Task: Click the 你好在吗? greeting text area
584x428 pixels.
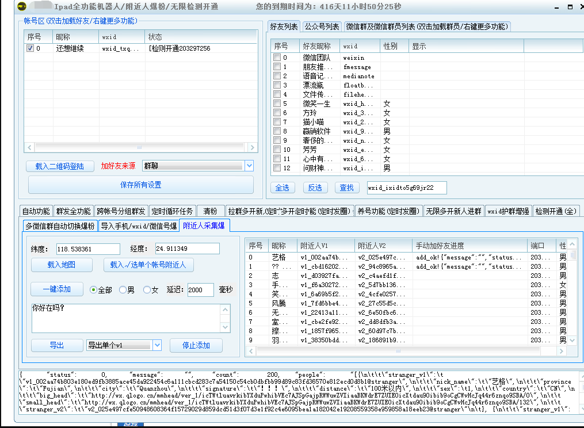Action: (x=126, y=319)
